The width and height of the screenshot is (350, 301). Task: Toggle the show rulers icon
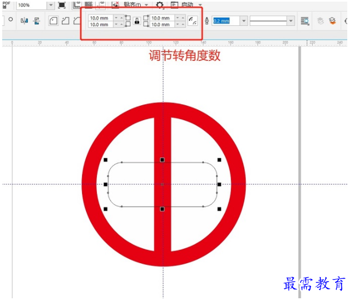tap(77, 5)
